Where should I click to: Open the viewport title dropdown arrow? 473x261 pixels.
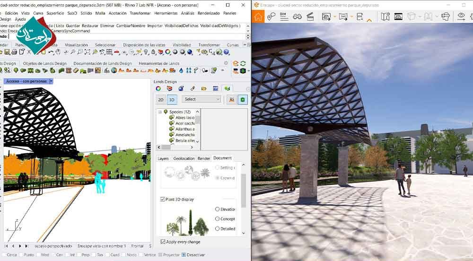[x=51, y=81]
